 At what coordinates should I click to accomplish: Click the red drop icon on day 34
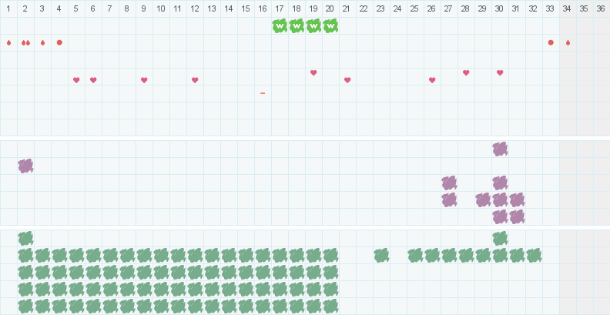[568, 42]
